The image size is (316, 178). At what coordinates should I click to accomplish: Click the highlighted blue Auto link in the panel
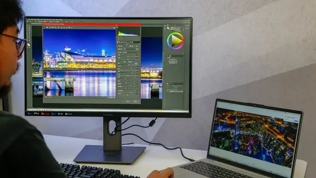coord(136,63)
